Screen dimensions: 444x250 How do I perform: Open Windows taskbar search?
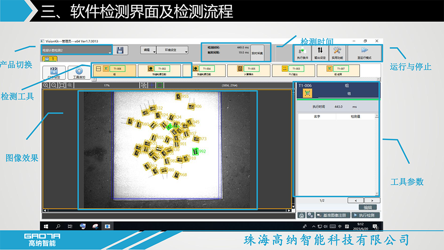pyautogui.click(x=58, y=226)
